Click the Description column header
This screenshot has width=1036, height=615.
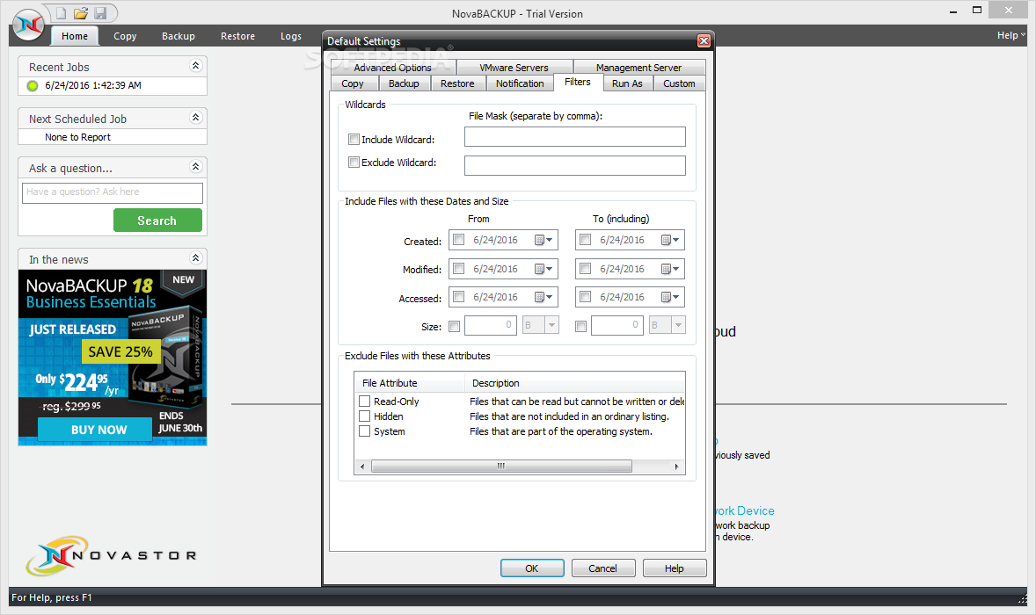pyautogui.click(x=575, y=383)
